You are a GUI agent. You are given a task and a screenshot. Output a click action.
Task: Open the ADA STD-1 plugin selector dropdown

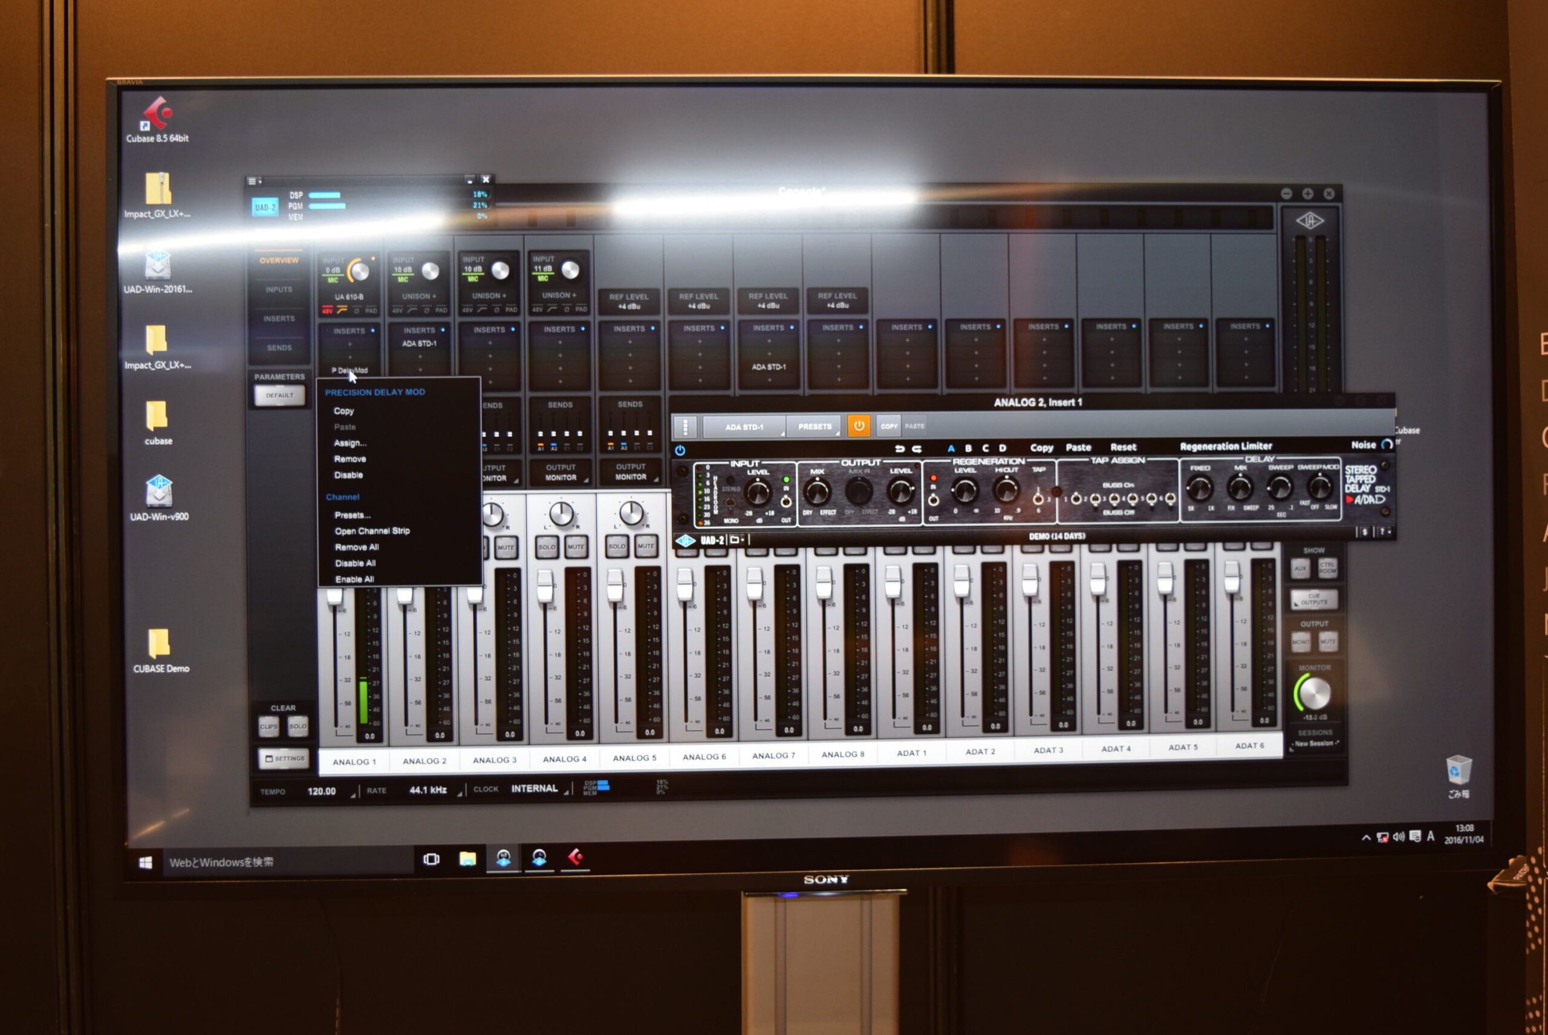coord(744,427)
